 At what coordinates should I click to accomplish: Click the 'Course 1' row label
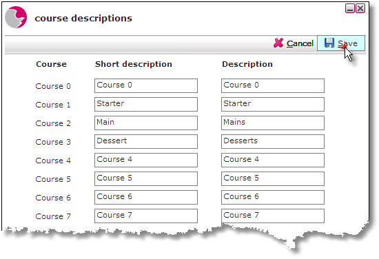53,105
